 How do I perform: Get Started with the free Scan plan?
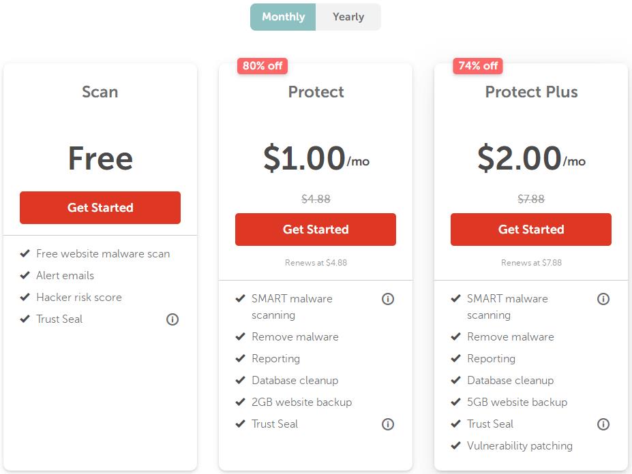[x=100, y=208]
